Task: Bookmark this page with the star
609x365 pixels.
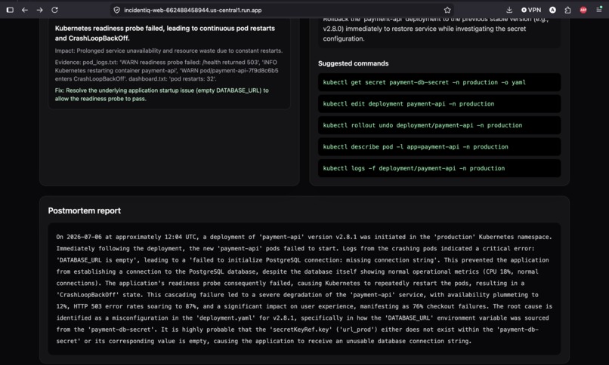Action: click(x=447, y=10)
